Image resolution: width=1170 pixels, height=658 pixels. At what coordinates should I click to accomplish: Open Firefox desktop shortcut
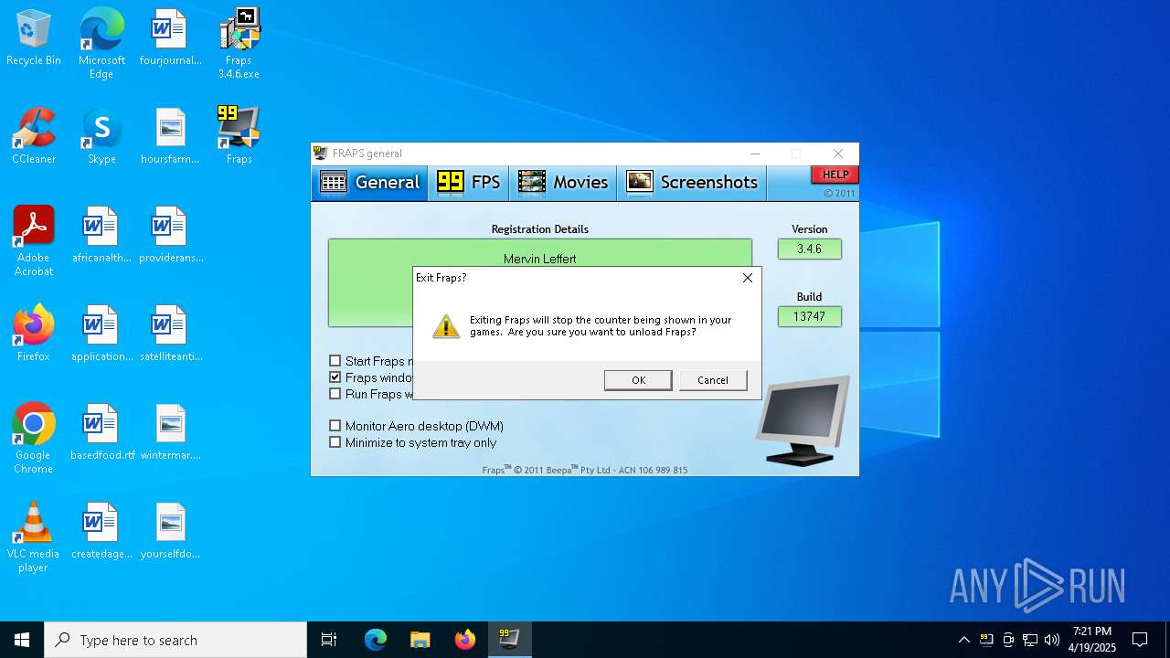[34, 334]
